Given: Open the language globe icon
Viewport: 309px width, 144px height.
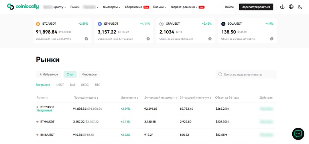Looking at the screenshot, I should pyautogui.click(x=291, y=7).
